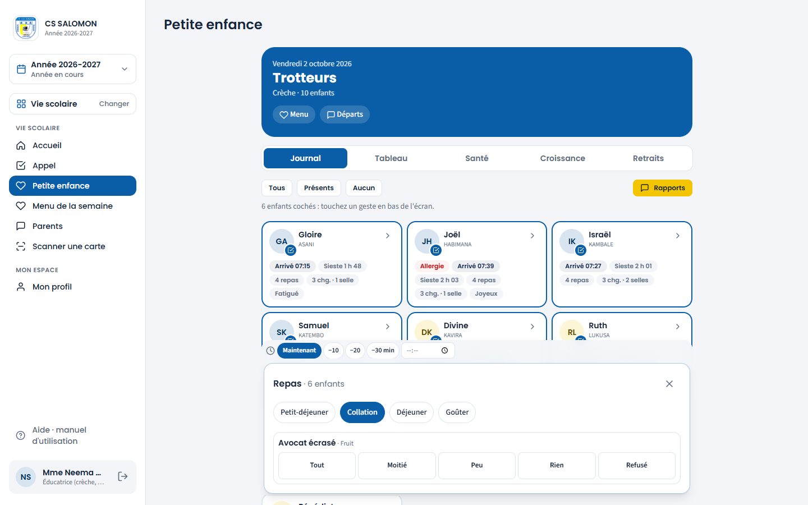Open Gloire's card with its chevron

tap(388, 236)
